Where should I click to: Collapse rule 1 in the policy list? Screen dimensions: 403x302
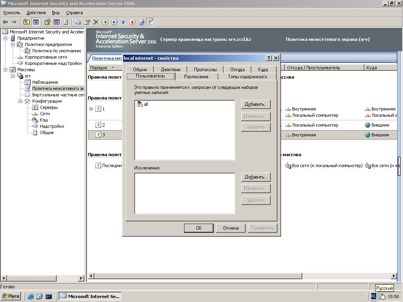click(x=91, y=109)
